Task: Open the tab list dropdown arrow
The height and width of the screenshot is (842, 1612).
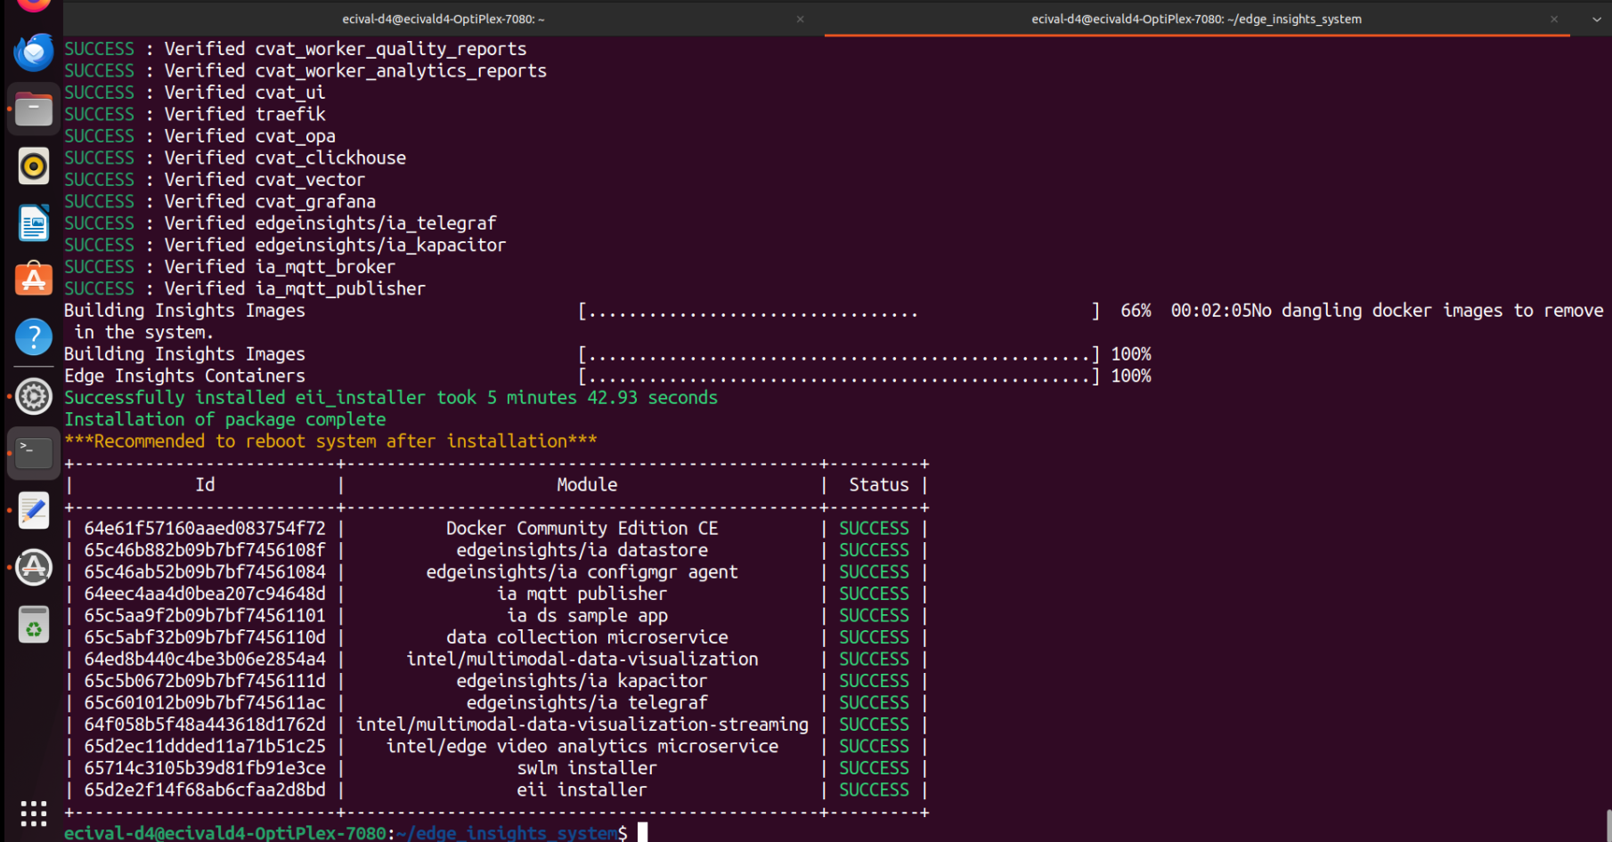Action: [x=1597, y=19]
